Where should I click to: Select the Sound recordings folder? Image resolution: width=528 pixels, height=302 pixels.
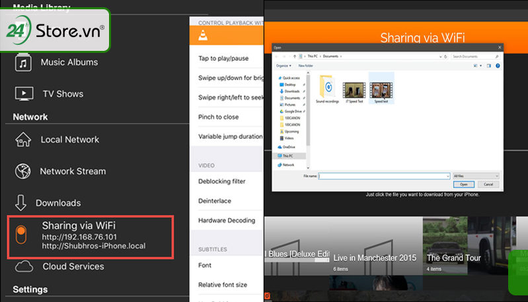[327, 89]
